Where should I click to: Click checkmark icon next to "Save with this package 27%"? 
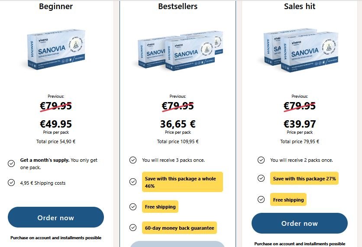coord(261,178)
